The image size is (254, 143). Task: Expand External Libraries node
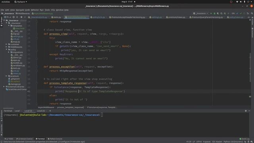pos(4,87)
